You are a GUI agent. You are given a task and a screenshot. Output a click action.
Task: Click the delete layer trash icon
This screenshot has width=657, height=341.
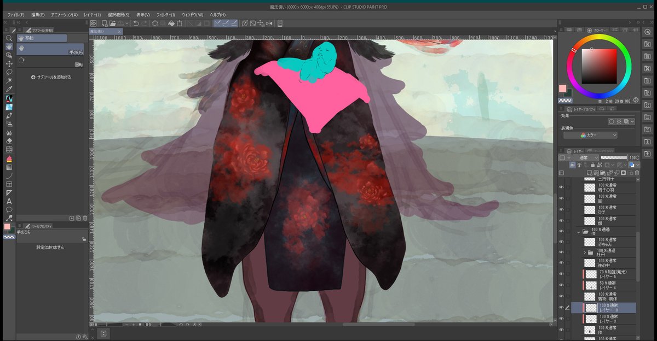coord(637,172)
